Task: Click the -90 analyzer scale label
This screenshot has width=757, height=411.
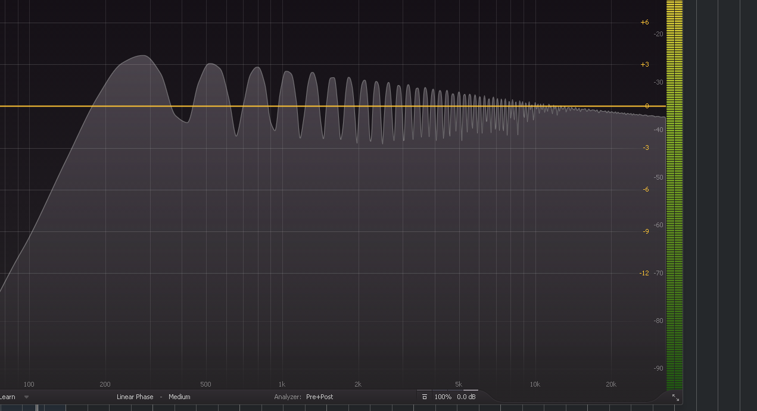Action: pyautogui.click(x=658, y=368)
